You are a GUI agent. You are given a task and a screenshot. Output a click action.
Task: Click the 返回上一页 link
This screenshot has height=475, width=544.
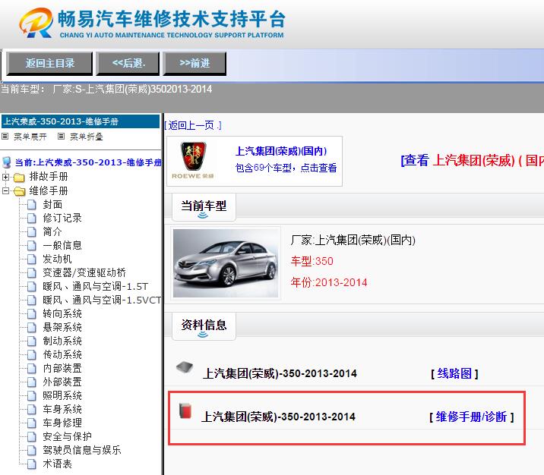click(193, 125)
